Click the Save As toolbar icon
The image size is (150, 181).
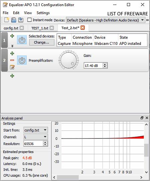[x=21, y=20]
